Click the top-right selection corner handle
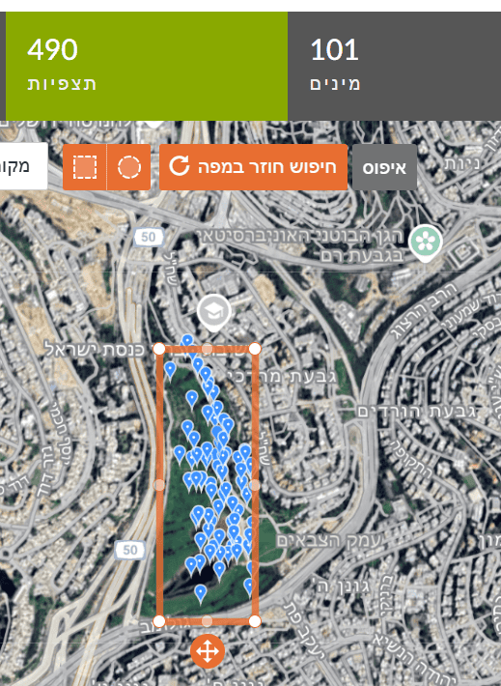Screen dimensions: 501x686 [255, 349]
